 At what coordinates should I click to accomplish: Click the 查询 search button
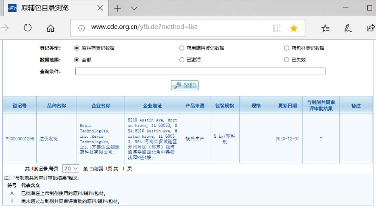(185, 85)
